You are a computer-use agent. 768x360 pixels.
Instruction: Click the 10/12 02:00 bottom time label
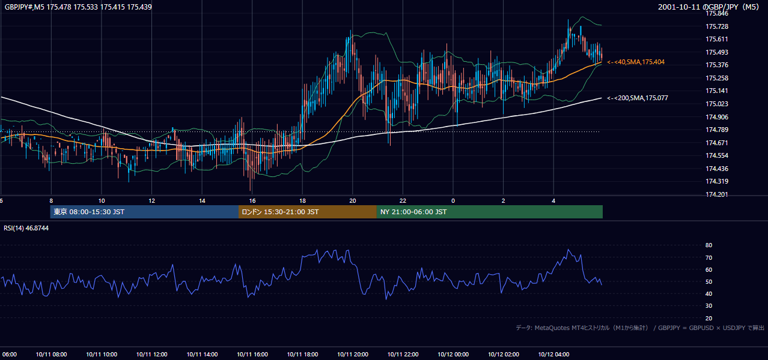click(503, 354)
